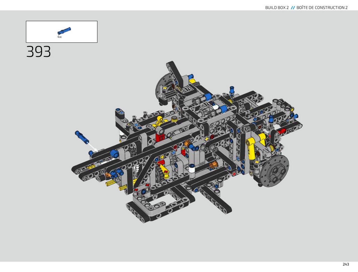Screen dimensions: 358x272
Task: Click the 4x quantity label
Action: 60,37
